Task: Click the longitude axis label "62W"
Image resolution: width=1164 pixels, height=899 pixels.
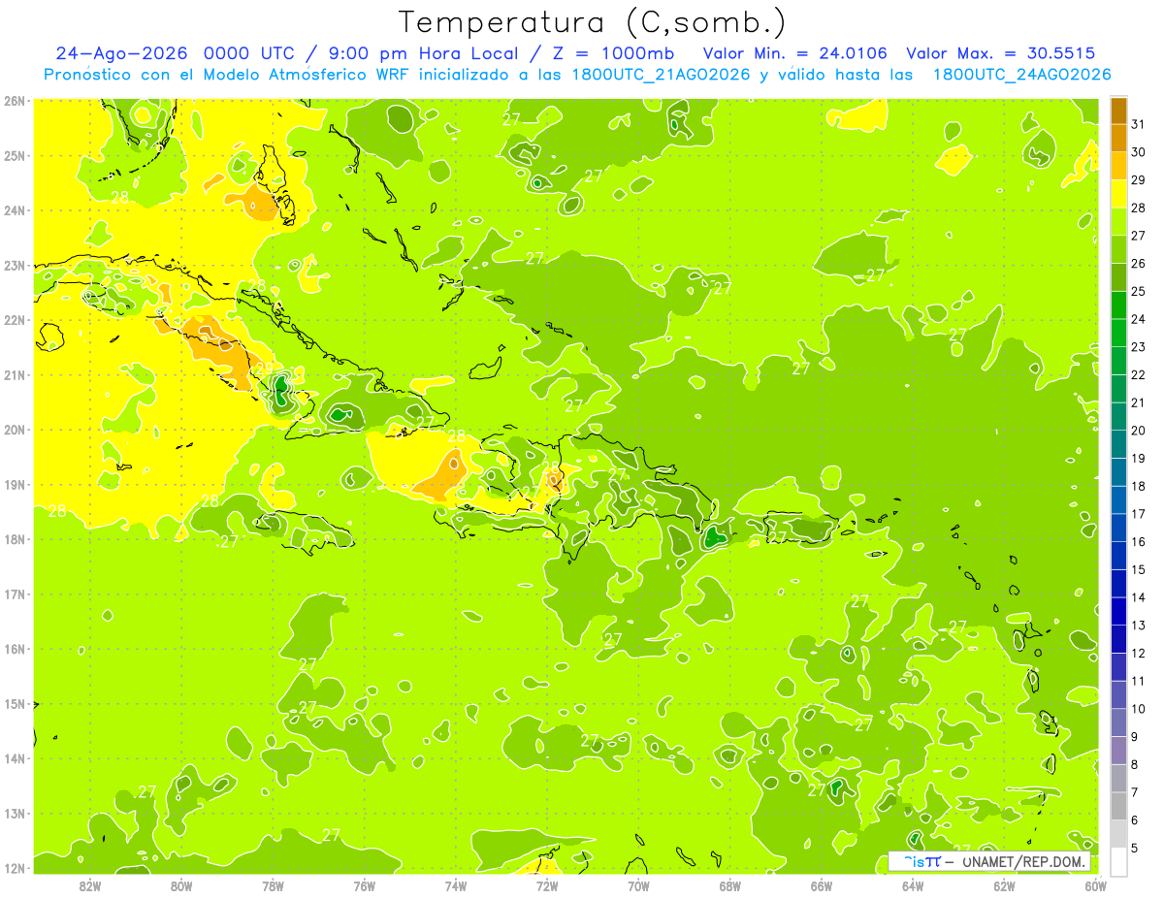Action: tap(1005, 885)
